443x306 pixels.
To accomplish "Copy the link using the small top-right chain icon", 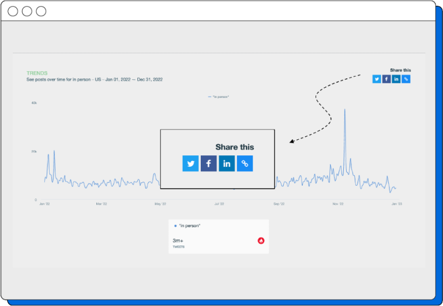I will click(406, 79).
